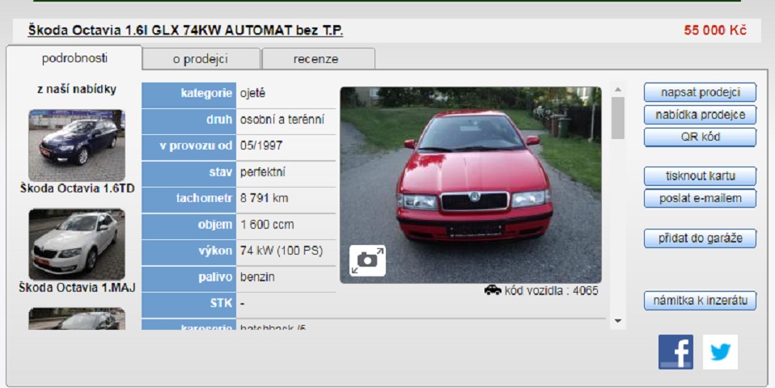775x388 pixels.
Task: Click tisknout kartu button
Action: 700,176
